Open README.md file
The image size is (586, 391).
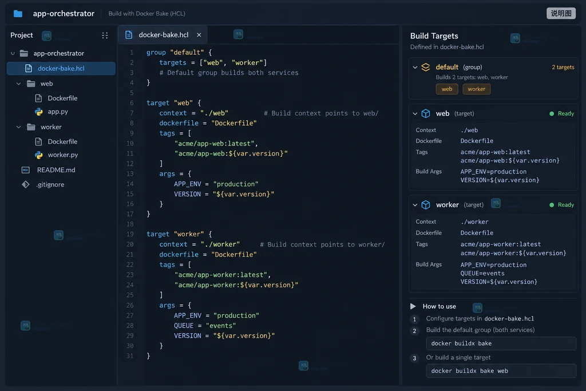56,170
